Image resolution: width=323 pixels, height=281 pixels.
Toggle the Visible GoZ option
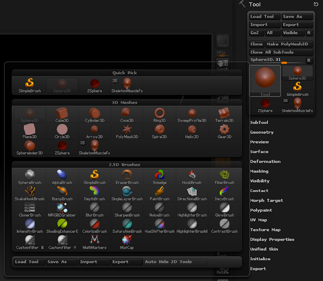tap(293, 33)
